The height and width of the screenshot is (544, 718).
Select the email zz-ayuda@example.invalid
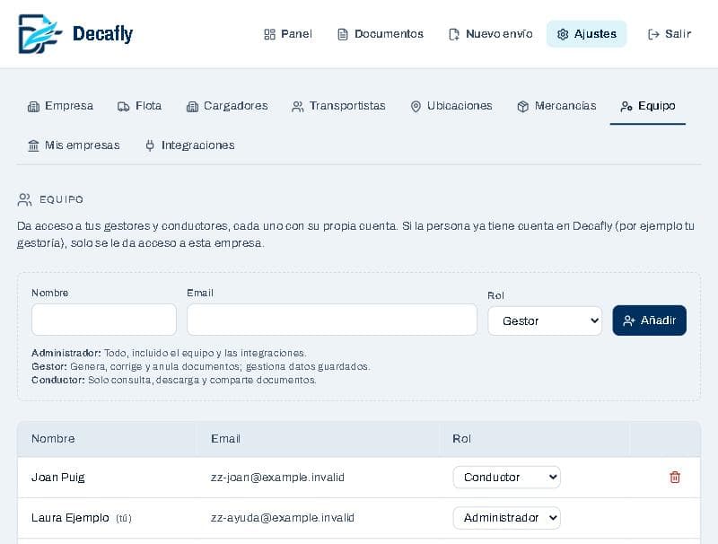click(283, 517)
